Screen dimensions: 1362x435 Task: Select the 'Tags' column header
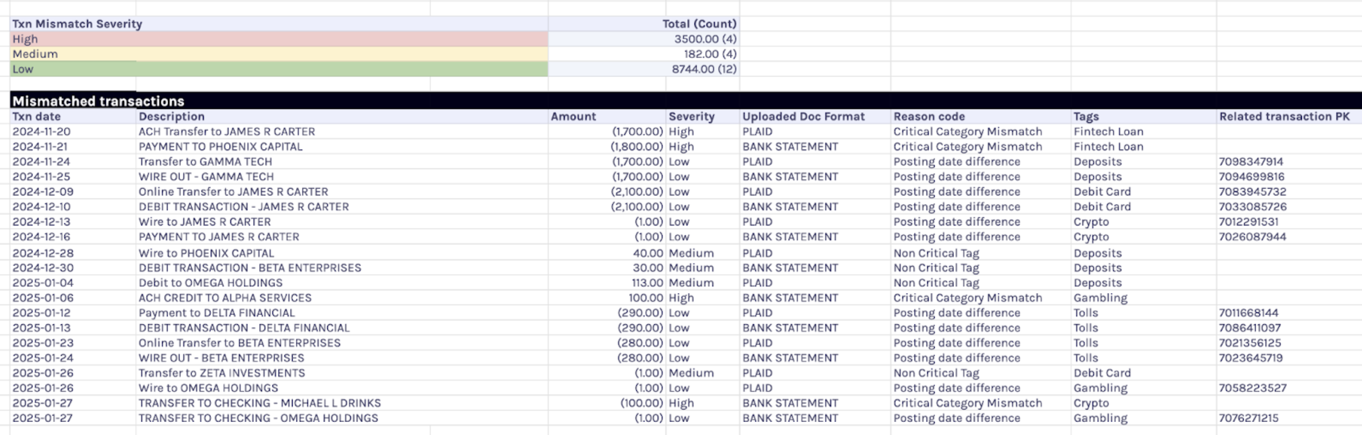point(1144,116)
